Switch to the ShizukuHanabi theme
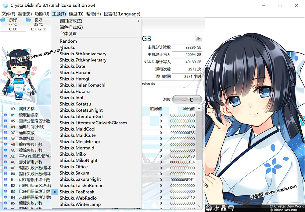 96,72
